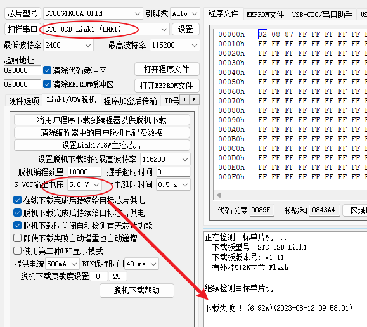Click the 扫描串口 button
Image resolution: width=367 pixels, height=327 pixels.
coord(22,29)
